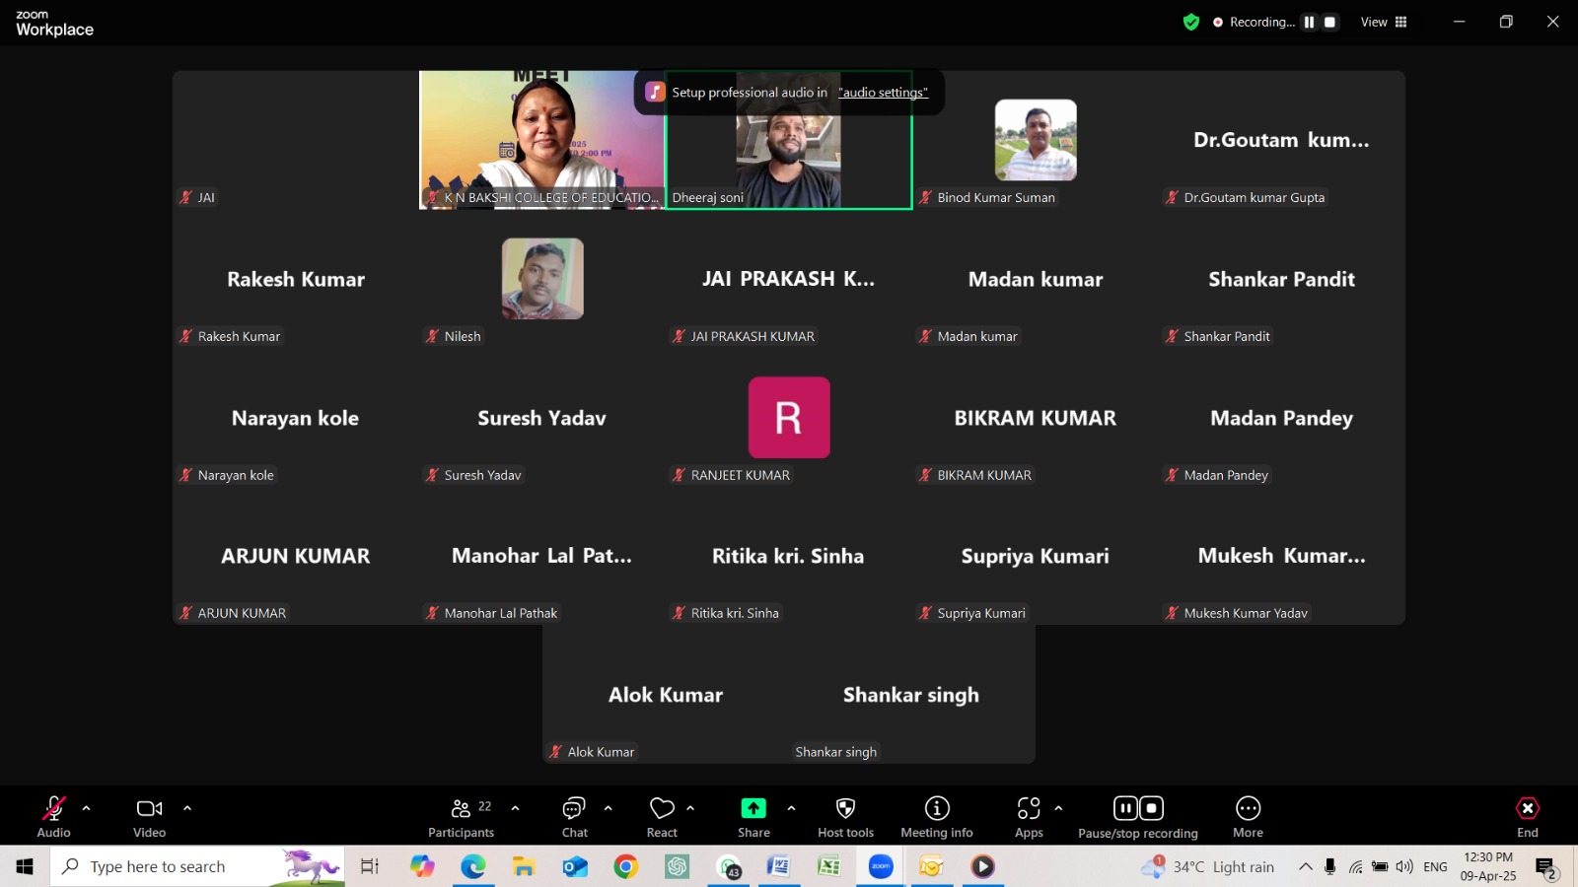The width and height of the screenshot is (1578, 887).
Task: Pause the recording in bottom toolbar
Action: pyautogui.click(x=1125, y=808)
